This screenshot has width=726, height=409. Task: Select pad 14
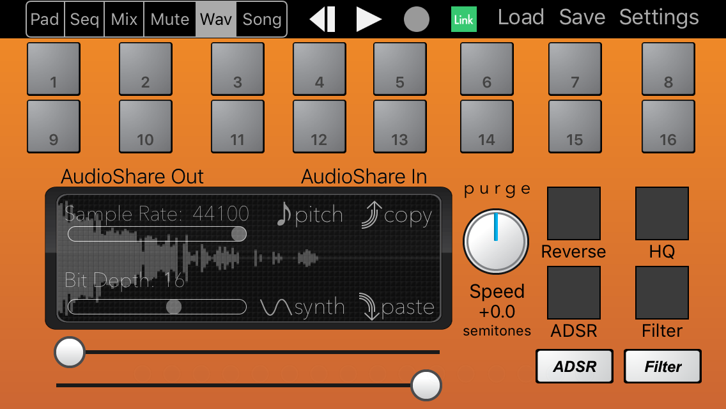(x=486, y=127)
